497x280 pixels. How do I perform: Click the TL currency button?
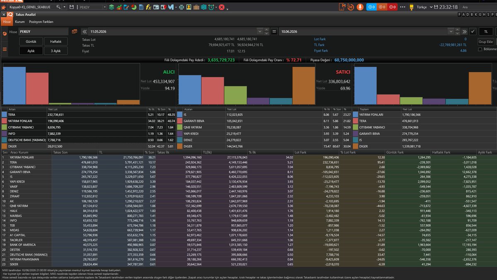[486, 31]
